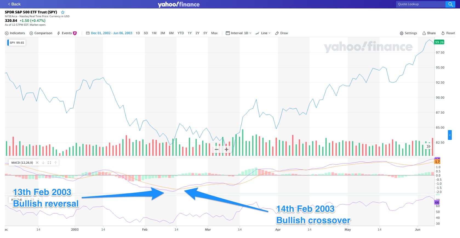Select the YTD time range
The width and height of the screenshot is (460, 238).
point(181,33)
